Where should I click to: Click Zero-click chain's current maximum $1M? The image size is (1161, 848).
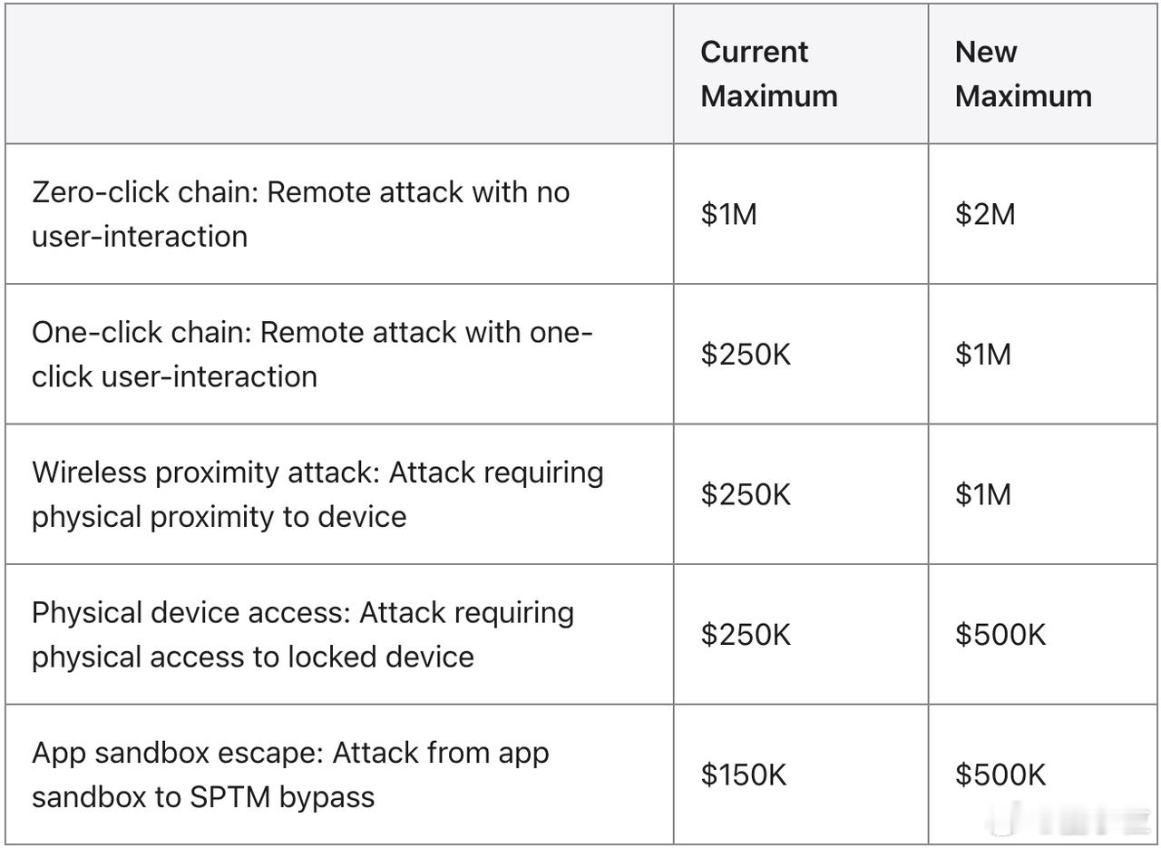click(x=728, y=215)
